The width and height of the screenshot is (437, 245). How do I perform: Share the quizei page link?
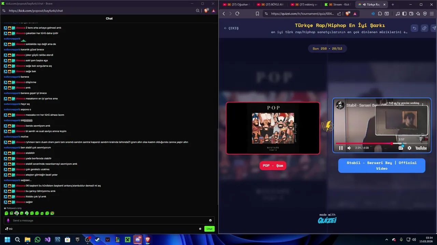coord(339,14)
